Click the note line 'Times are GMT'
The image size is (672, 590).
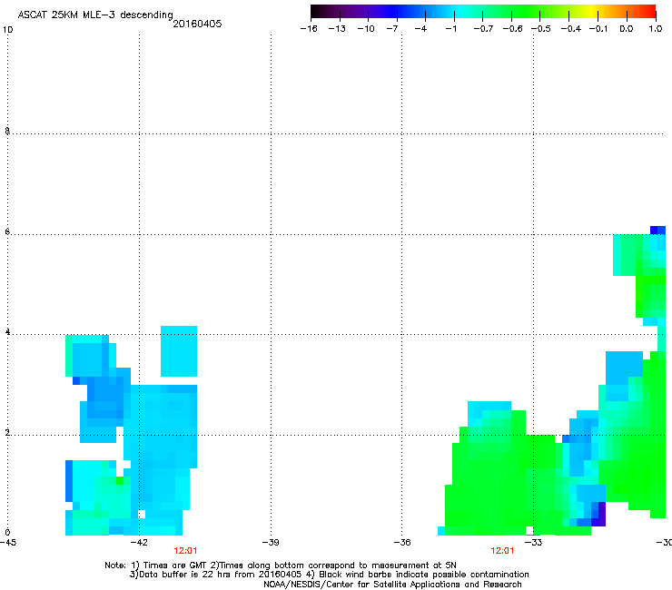pyautogui.click(x=175, y=565)
